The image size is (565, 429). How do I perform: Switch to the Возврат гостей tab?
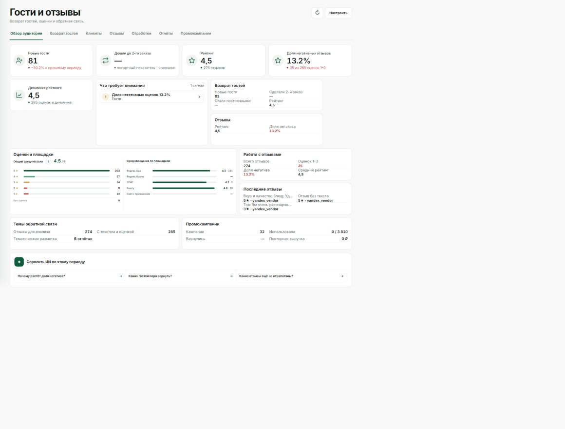tap(64, 34)
